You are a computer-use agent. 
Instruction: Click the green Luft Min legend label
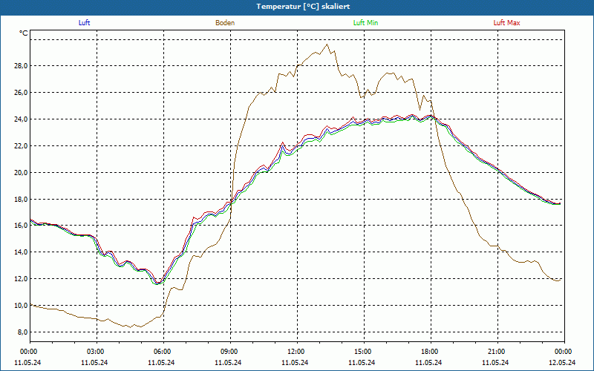pos(365,23)
